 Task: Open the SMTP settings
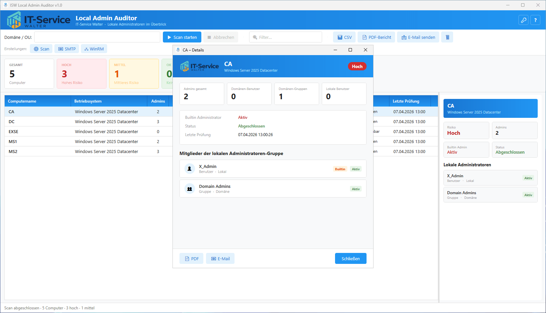pyautogui.click(x=67, y=49)
